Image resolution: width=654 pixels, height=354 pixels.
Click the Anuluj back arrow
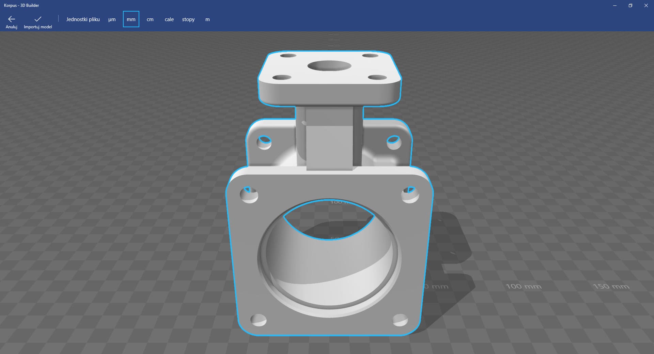click(12, 22)
